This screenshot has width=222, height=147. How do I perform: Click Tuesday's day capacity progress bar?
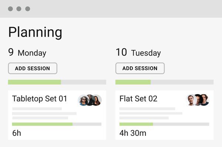pos(165,82)
